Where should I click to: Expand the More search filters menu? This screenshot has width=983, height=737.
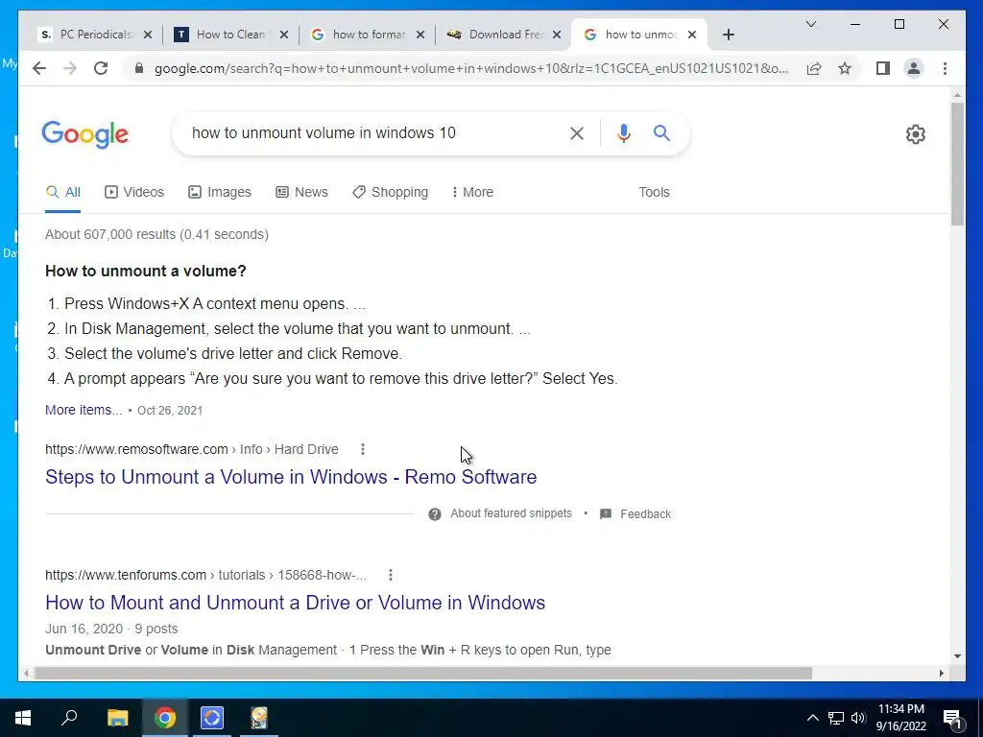click(x=472, y=192)
